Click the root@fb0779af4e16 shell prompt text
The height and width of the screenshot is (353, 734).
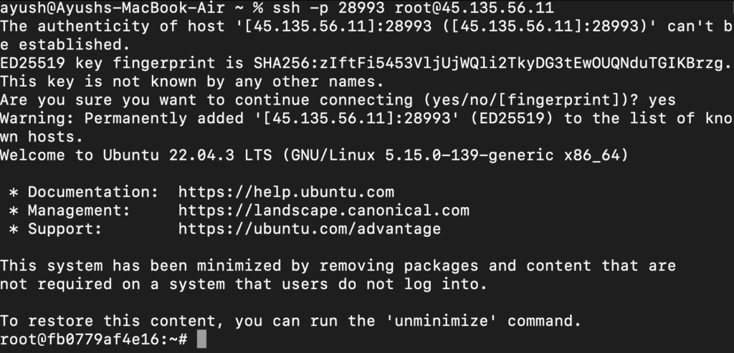coord(94,339)
